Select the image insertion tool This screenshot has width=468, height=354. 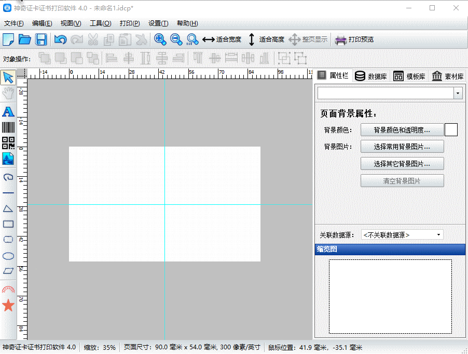click(8, 159)
